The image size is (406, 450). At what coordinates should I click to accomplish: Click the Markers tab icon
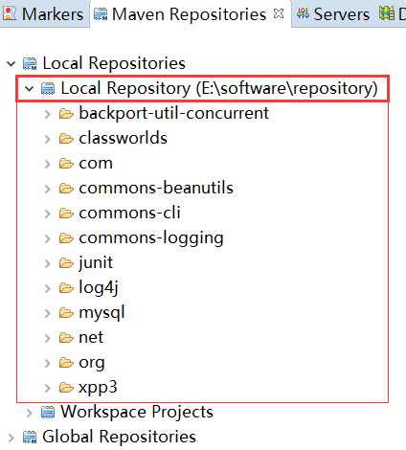pyautogui.click(x=10, y=13)
